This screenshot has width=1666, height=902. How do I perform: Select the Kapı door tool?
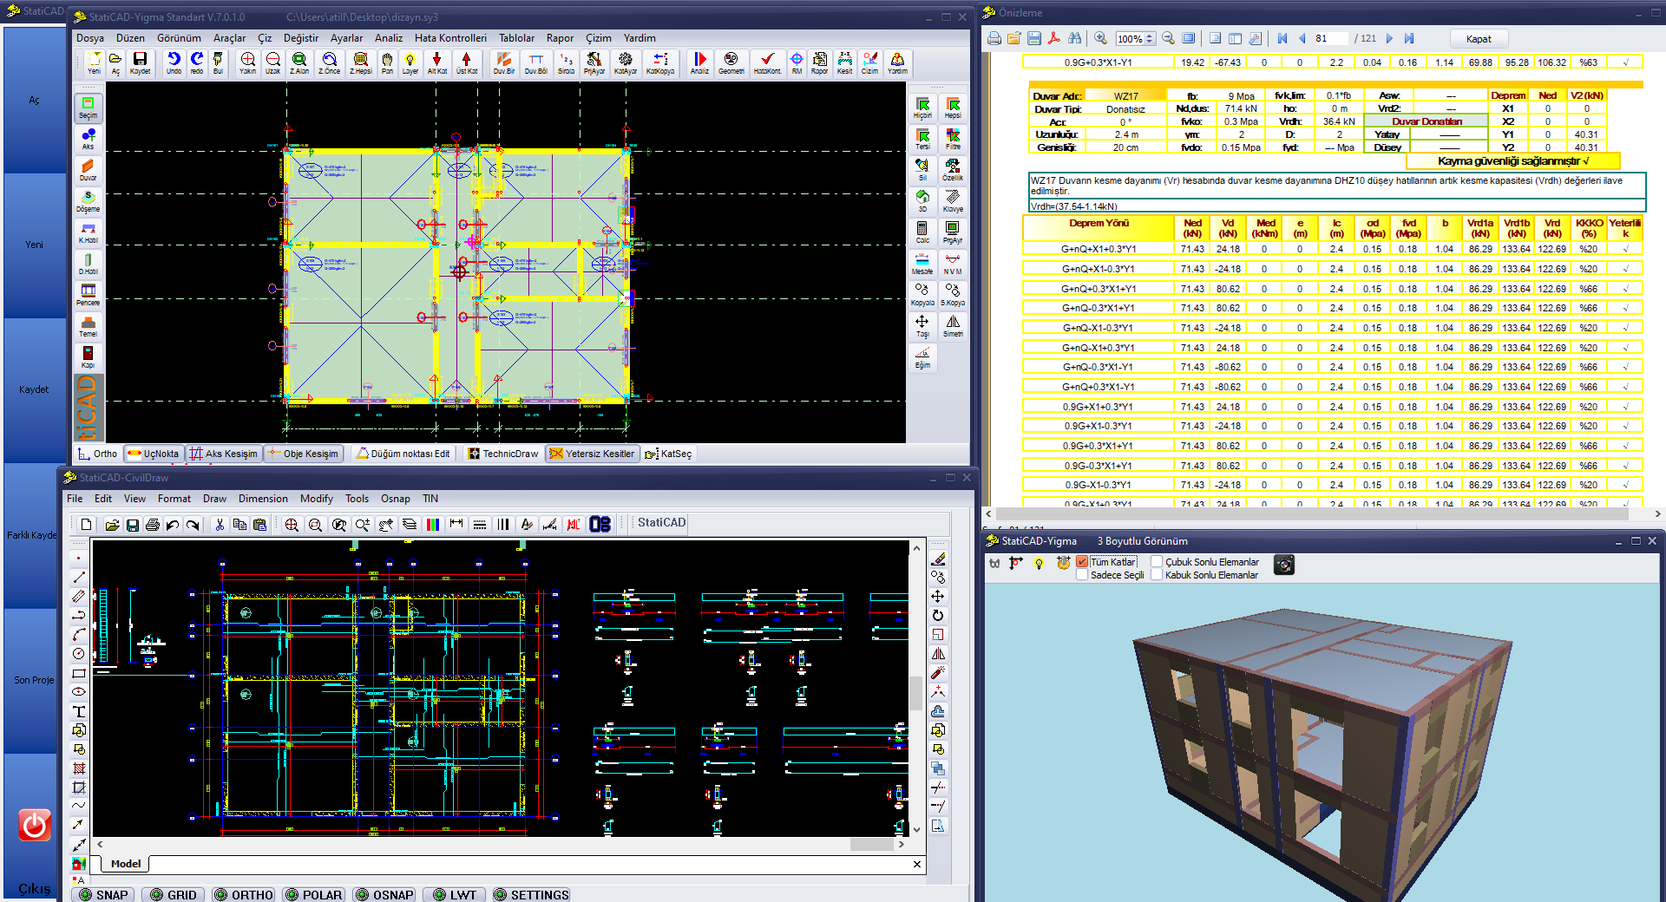point(88,356)
